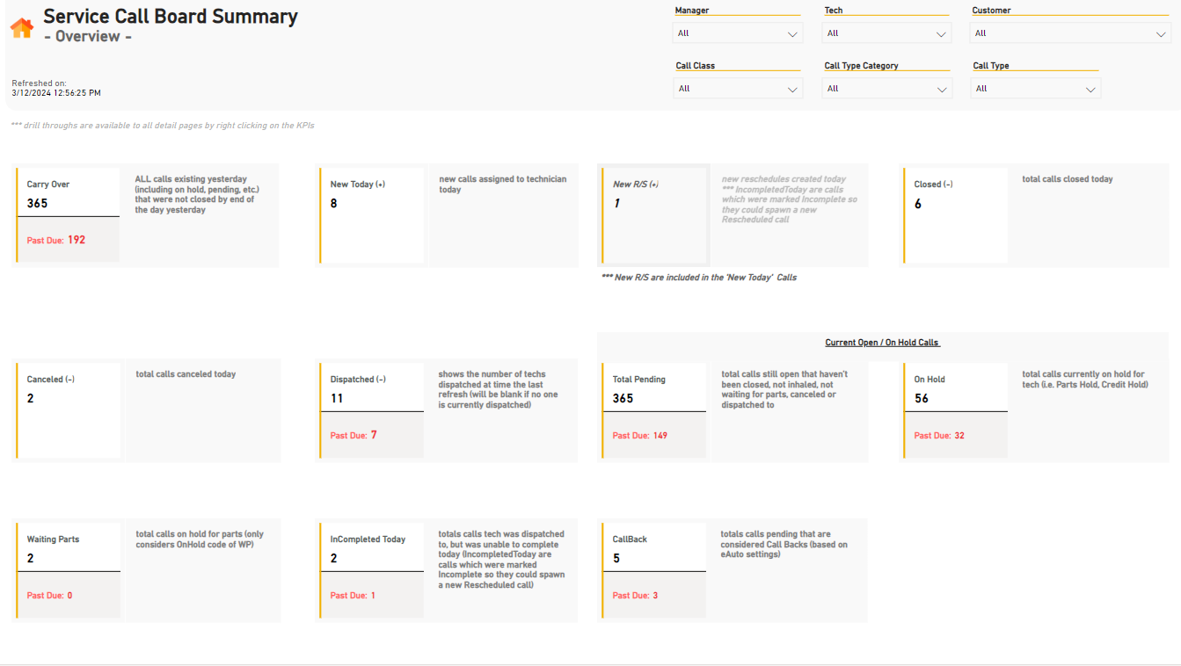The width and height of the screenshot is (1181, 666).
Task: Select the Dispatched value 11
Action: click(337, 398)
